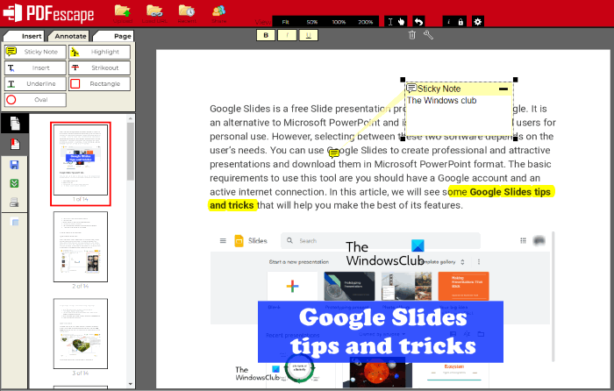Click the green save and download icon
Image resolution: width=614 pixels, height=391 pixels.
[15, 183]
